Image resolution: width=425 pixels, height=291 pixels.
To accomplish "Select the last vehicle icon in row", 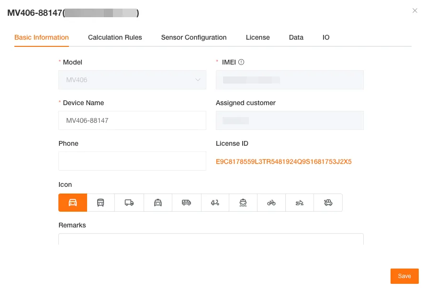I will (328, 203).
